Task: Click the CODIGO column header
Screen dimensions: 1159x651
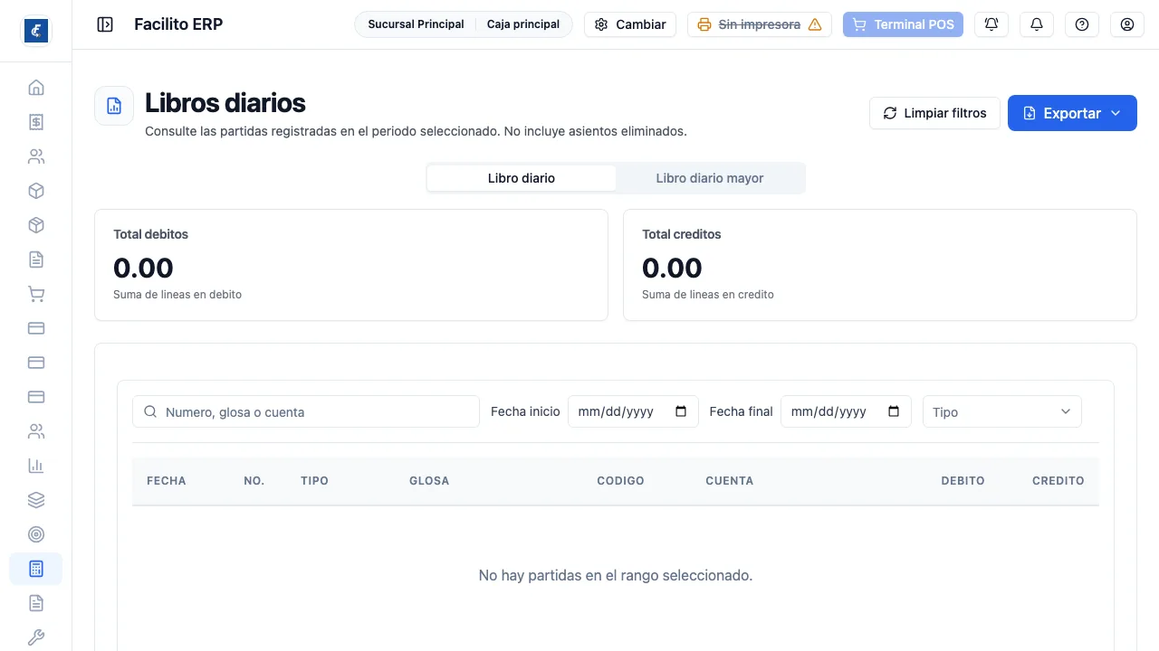Action: tap(620, 481)
